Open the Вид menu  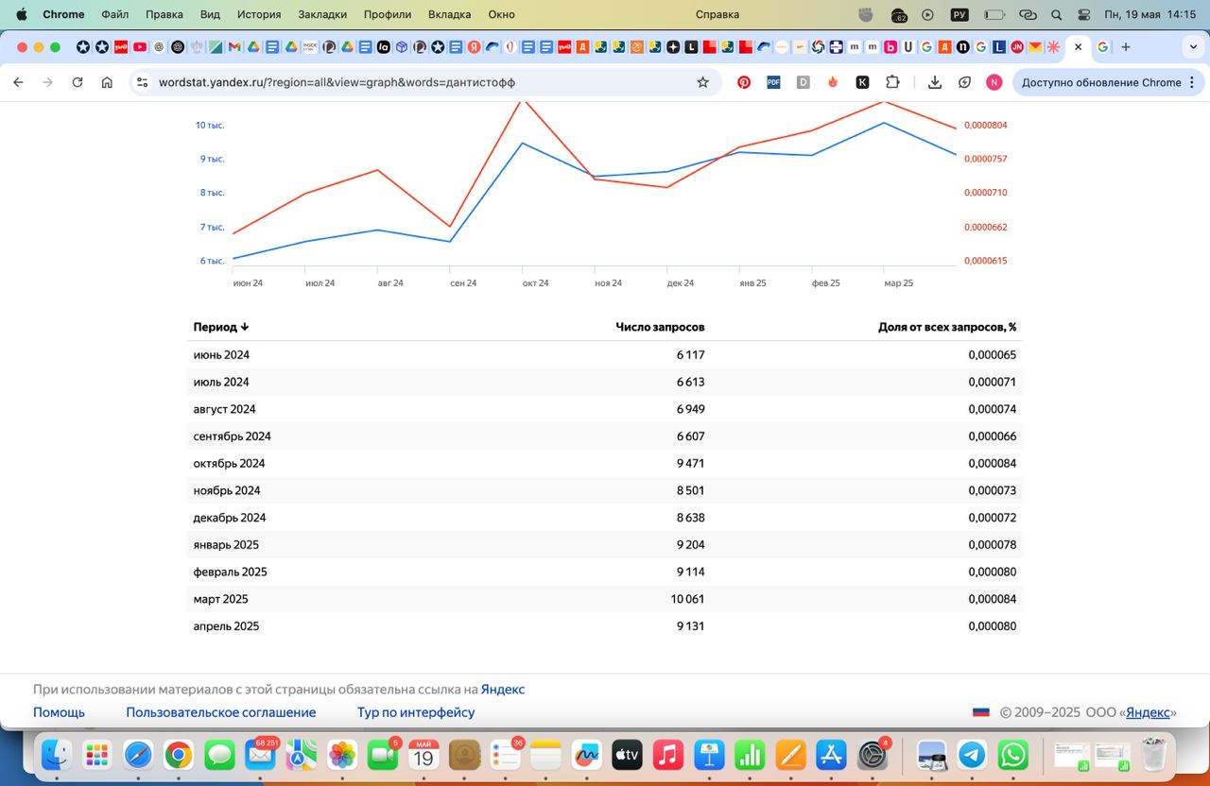pyautogui.click(x=210, y=14)
